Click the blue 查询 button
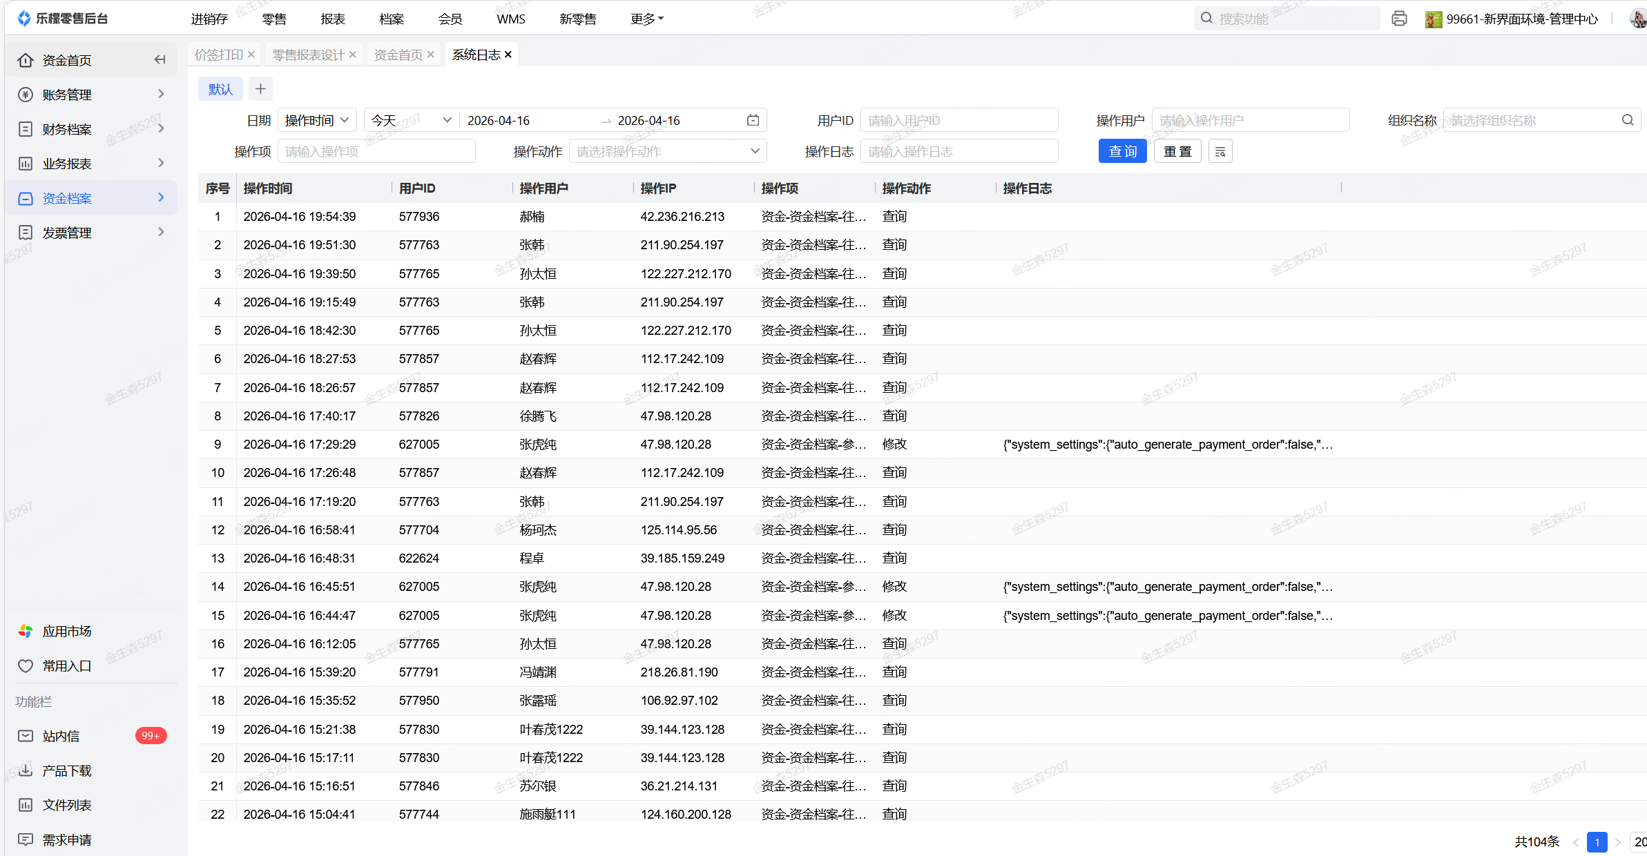 click(1122, 152)
